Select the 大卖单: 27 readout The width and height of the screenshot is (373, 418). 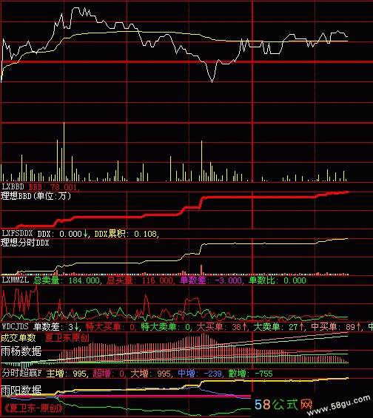point(276,326)
